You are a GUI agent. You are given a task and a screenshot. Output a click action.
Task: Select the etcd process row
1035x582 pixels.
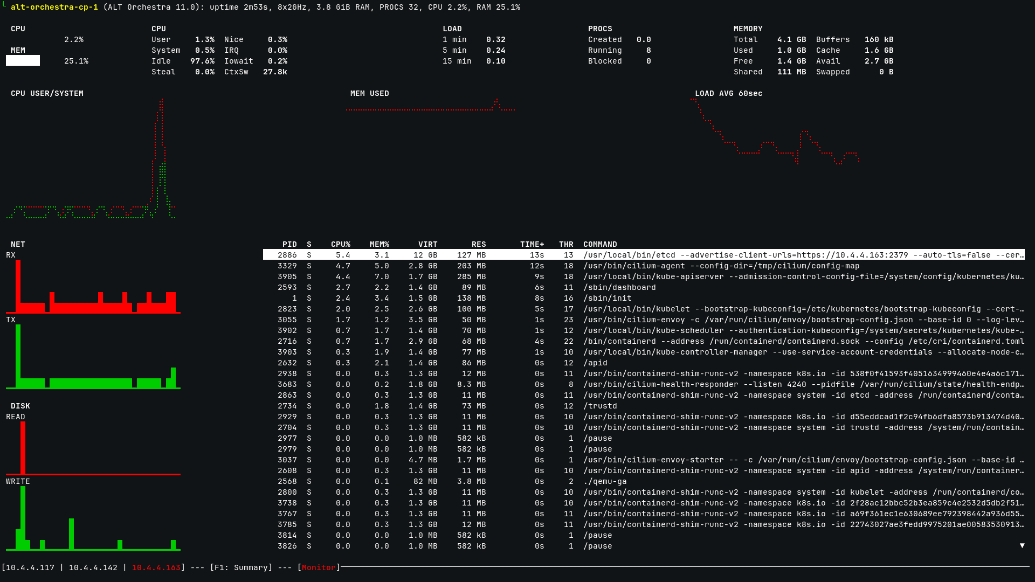coord(644,255)
